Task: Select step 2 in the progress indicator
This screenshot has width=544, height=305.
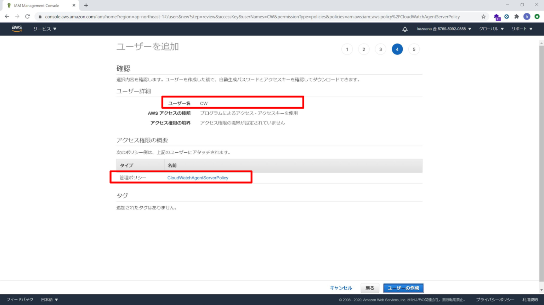Action: click(363, 49)
